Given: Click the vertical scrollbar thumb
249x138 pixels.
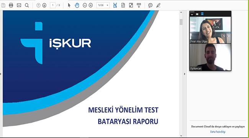Looking at the screenshot, I should pos(181,22).
